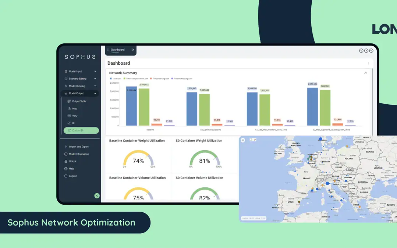
Task: Click the Network Summary title
Action: pos(123,73)
